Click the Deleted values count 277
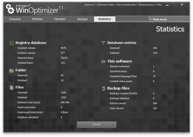The width and height of the screenshot is (193, 137). pyautogui.click(x=63, y=53)
